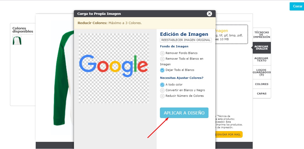304x149 pixels.
Task: Open the Agregar Imagen tab
Action: (x=261, y=48)
